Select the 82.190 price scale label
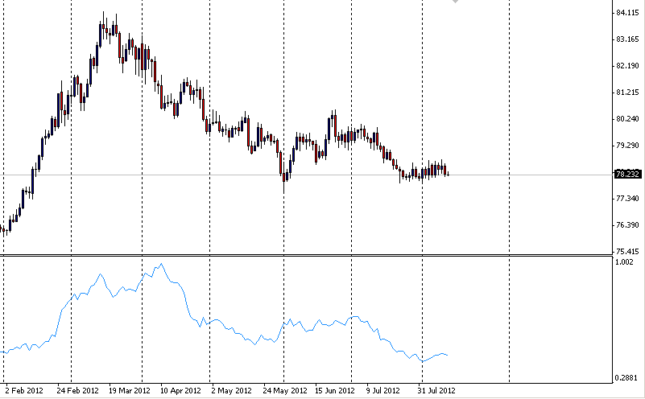 [628, 66]
